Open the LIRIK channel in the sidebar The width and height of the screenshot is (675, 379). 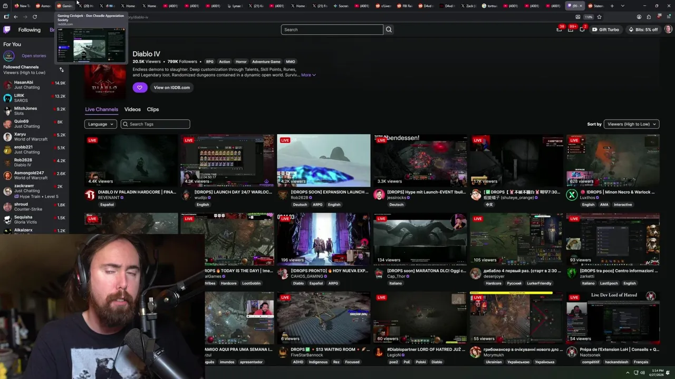click(34, 98)
